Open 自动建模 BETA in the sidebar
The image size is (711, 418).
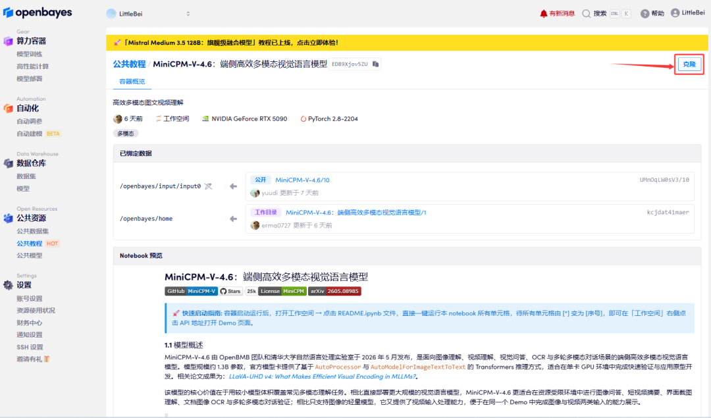click(x=39, y=134)
